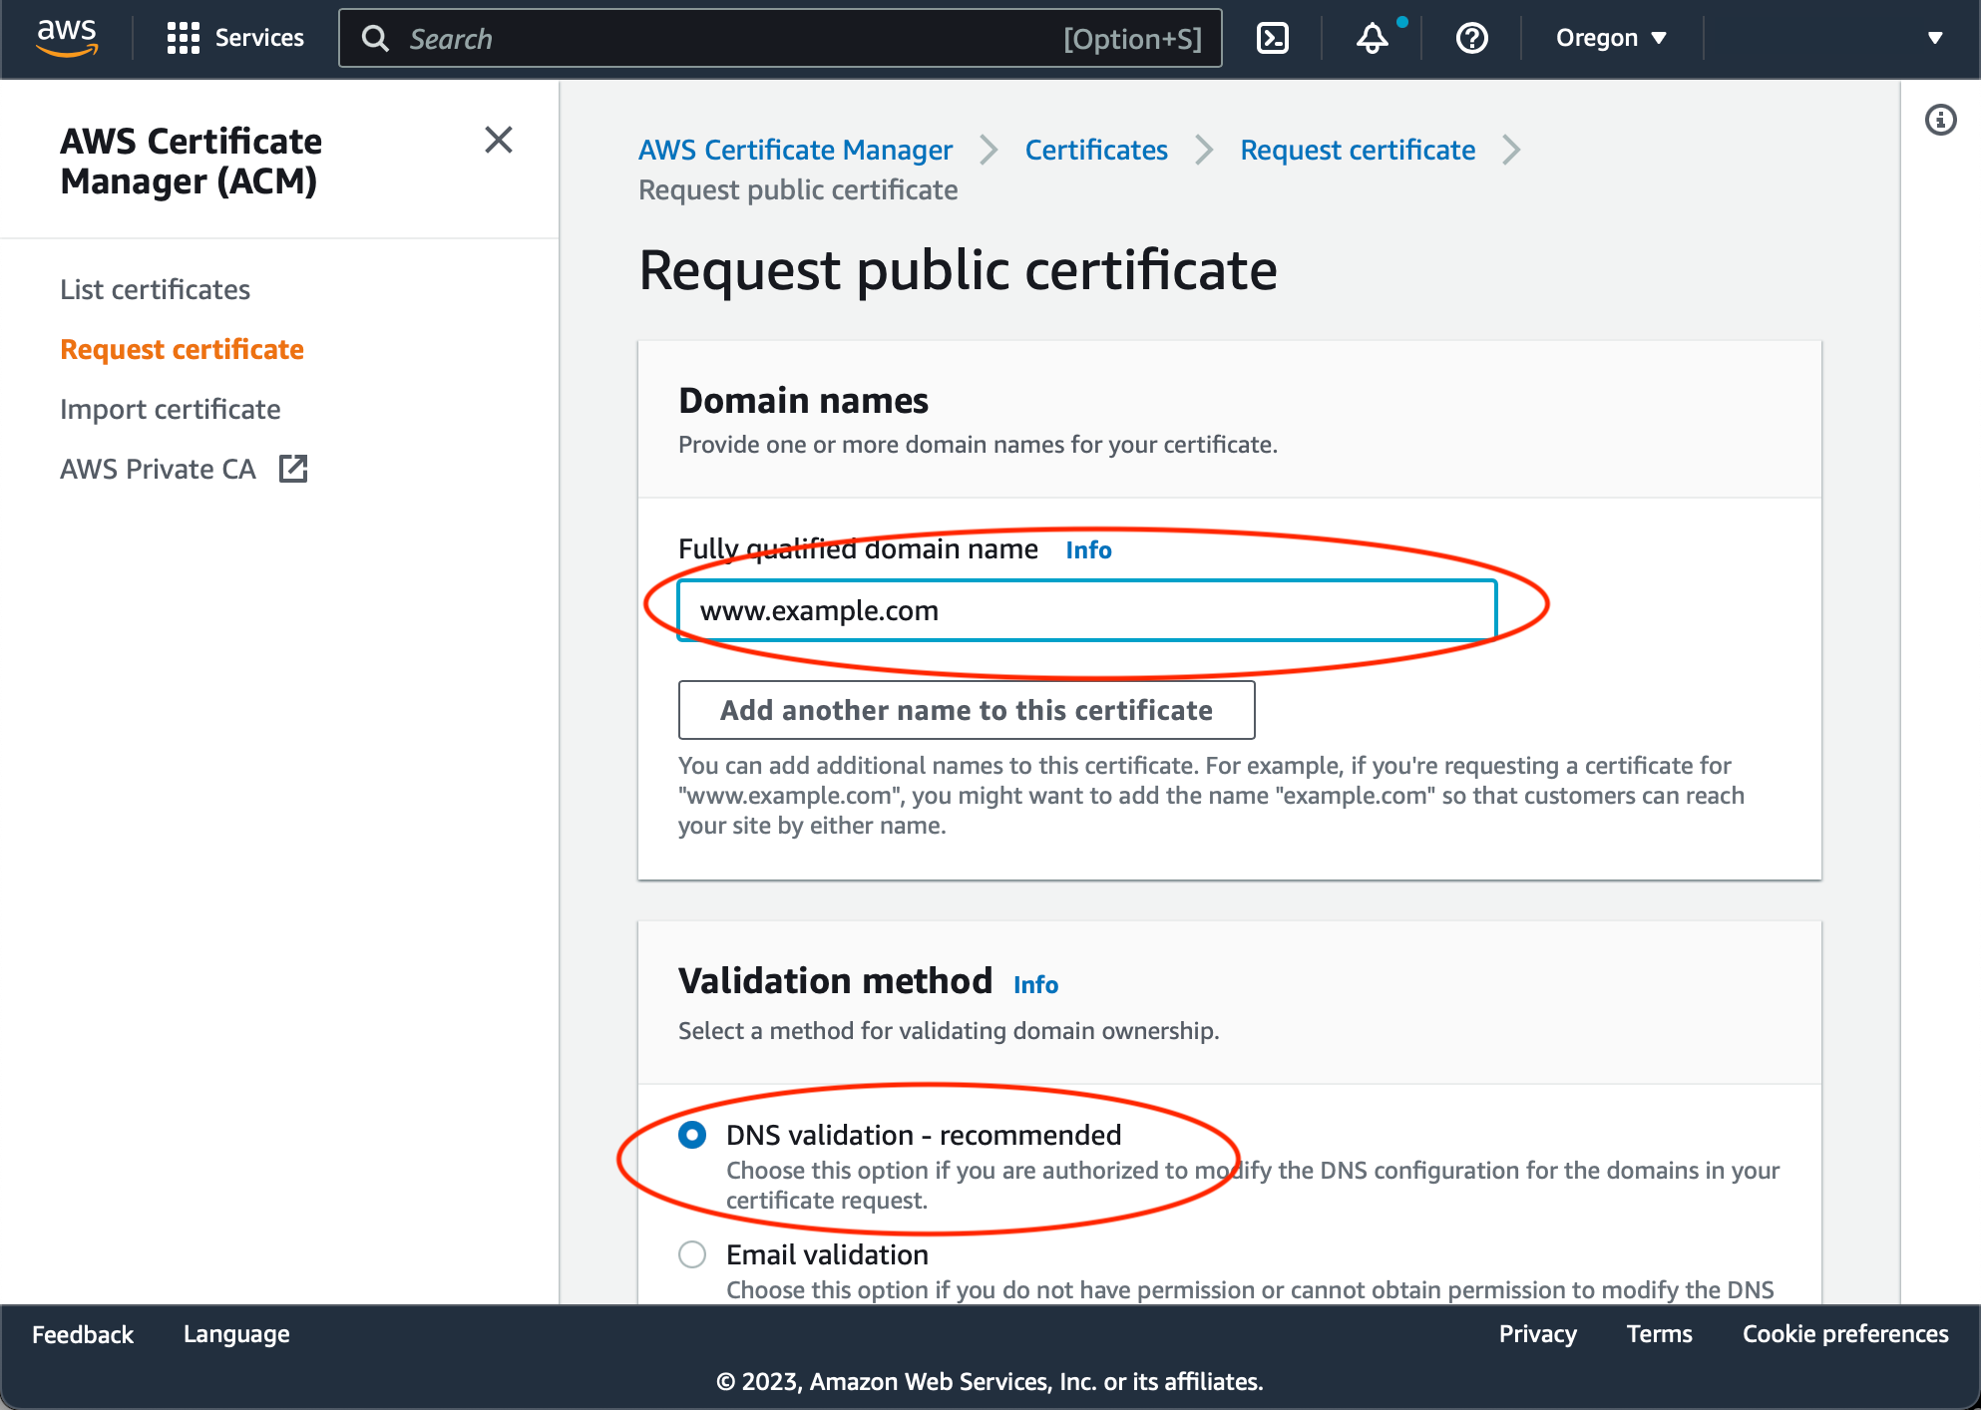Open the CloudShell terminal icon

[x=1273, y=38]
